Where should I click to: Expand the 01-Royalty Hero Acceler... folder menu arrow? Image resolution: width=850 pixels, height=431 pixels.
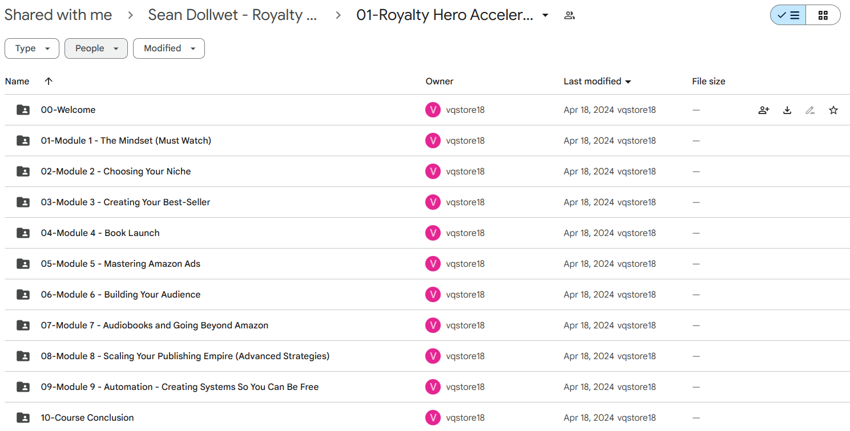coord(545,15)
